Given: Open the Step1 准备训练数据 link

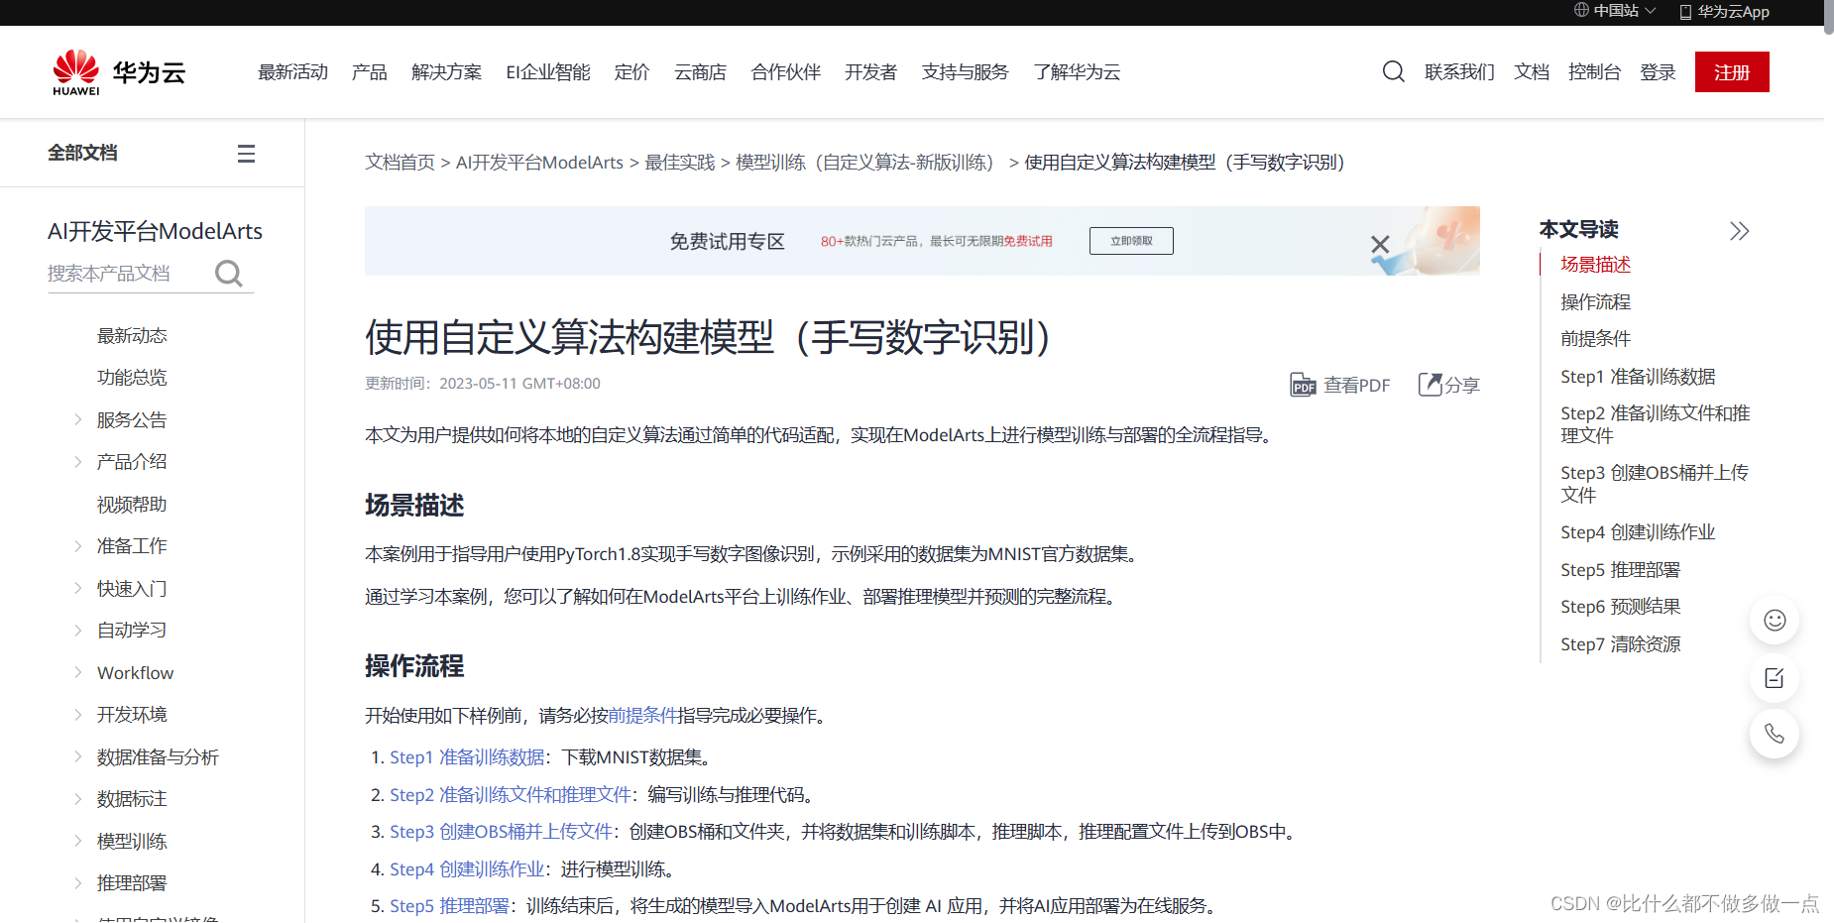Looking at the screenshot, I should point(465,756).
